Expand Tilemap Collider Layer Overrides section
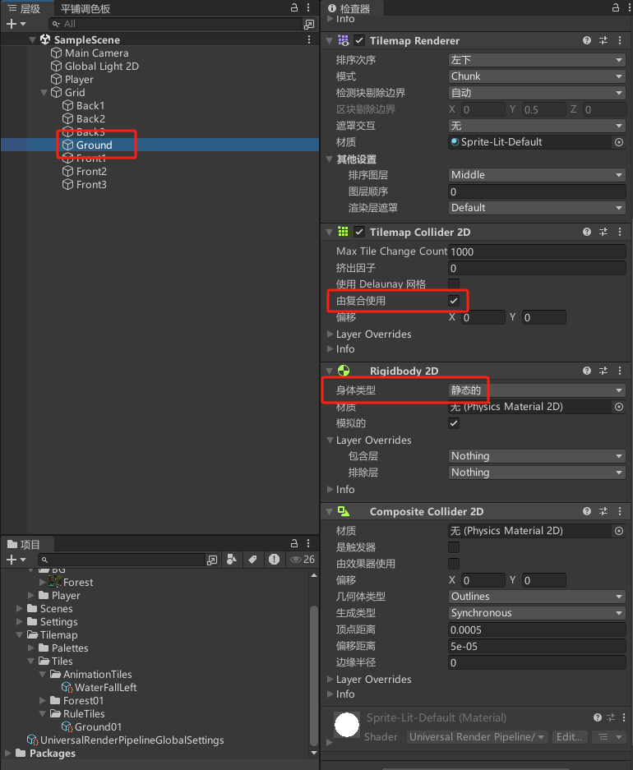 click(330, 334)
